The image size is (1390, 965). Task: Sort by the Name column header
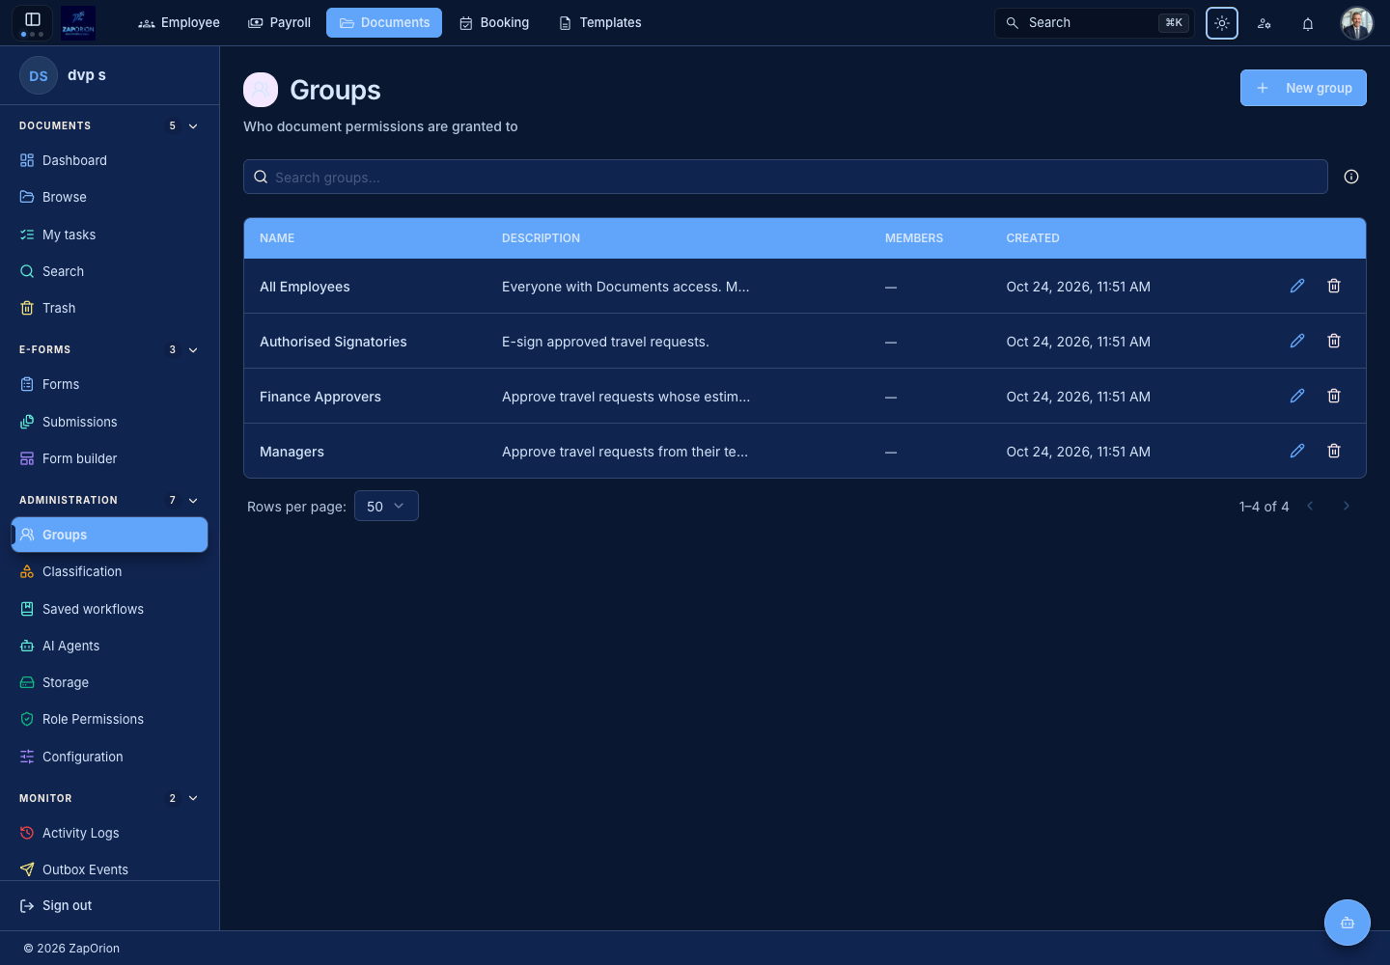(x=277, y=238)
